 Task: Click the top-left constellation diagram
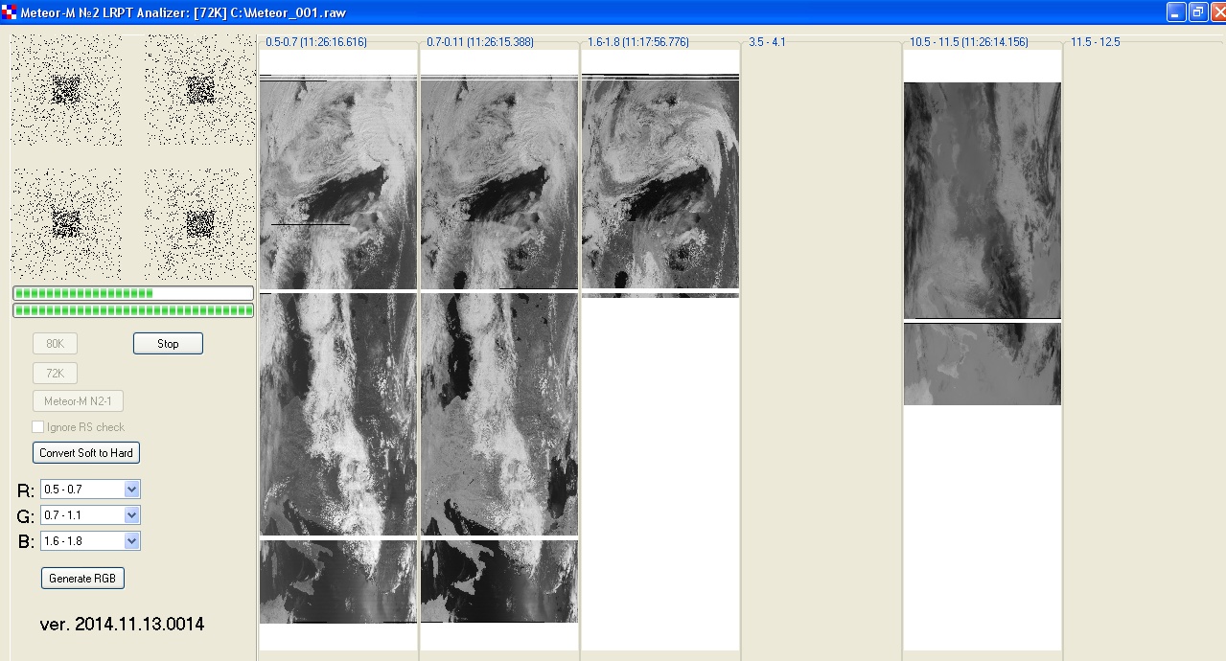[x=66, y=90]
